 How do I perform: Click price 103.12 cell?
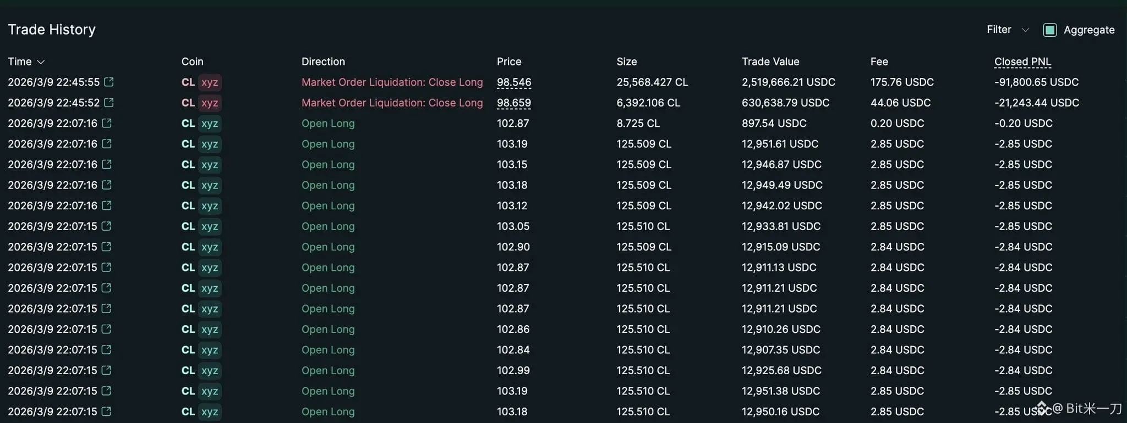(512, 205)
